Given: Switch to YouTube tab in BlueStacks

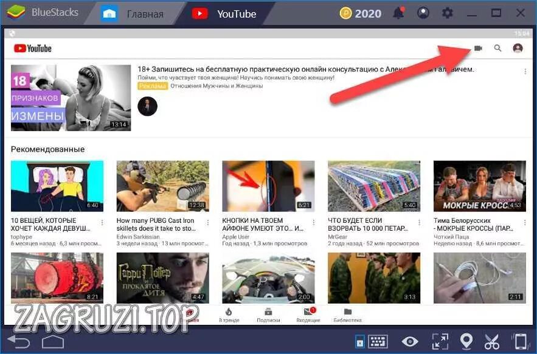Looking at the screenshot, I should tap(224, 14).
